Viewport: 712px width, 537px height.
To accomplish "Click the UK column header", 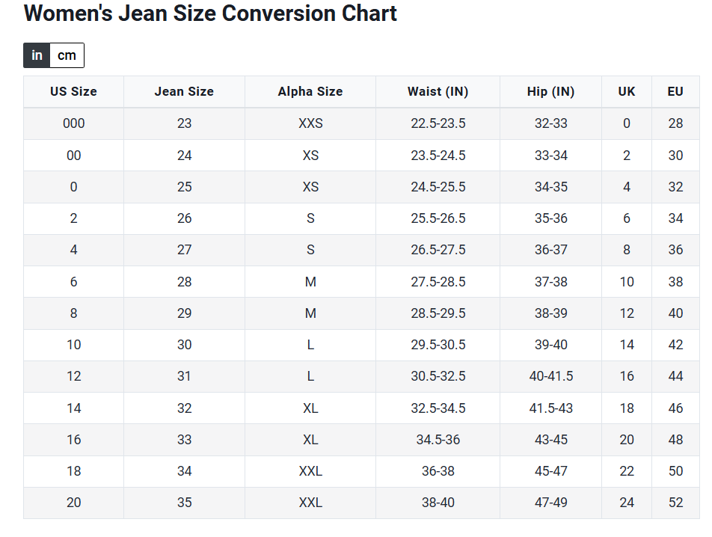I will coord(627,92).
